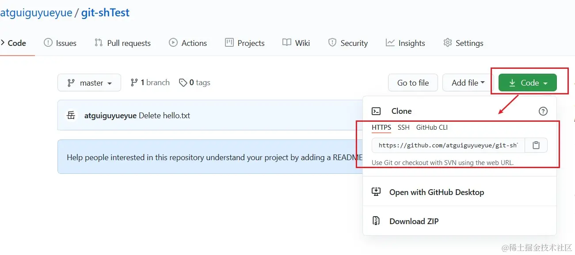Click atguiguyueyue author name in commit row
This screenshot has width=575, height=255.
110,116
